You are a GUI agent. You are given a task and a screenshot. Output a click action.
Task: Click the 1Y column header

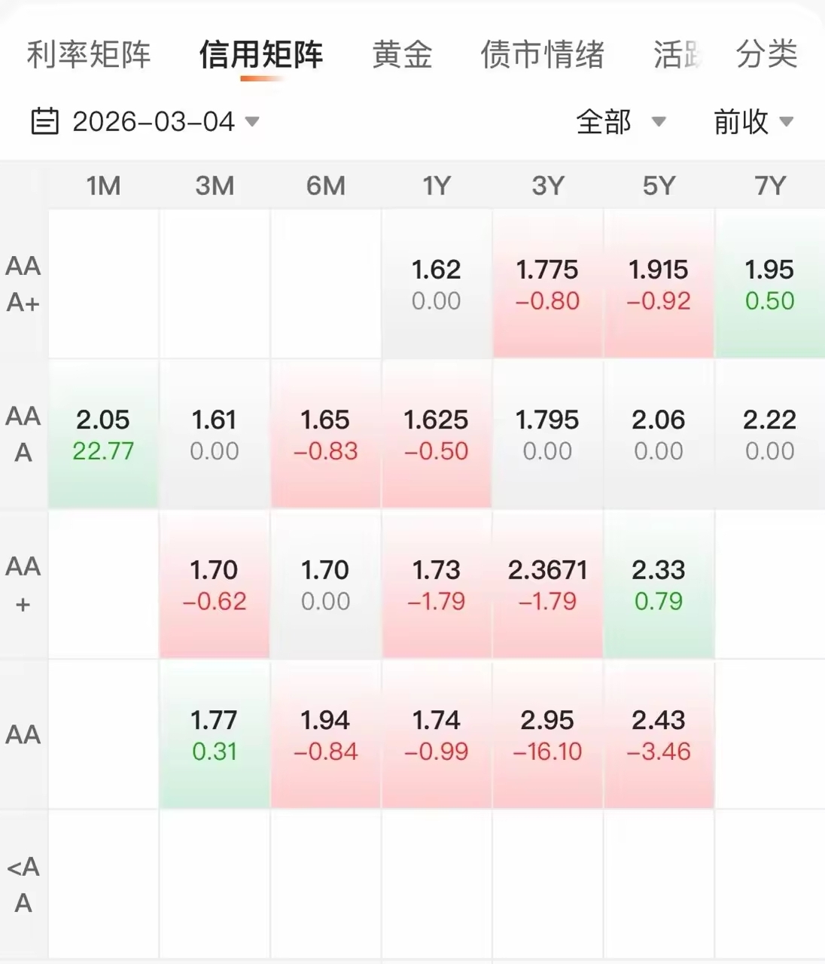click(x=437, y=185)
